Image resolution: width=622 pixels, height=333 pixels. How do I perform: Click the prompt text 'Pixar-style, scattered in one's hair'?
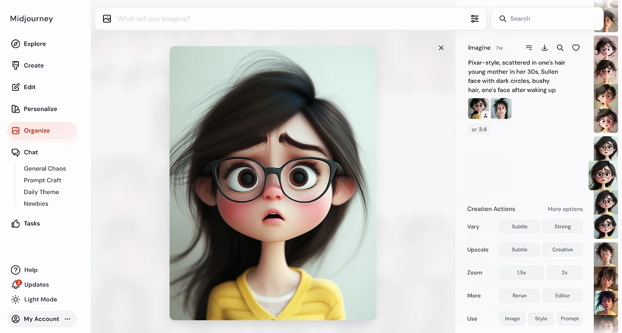[x=517, y=63]
